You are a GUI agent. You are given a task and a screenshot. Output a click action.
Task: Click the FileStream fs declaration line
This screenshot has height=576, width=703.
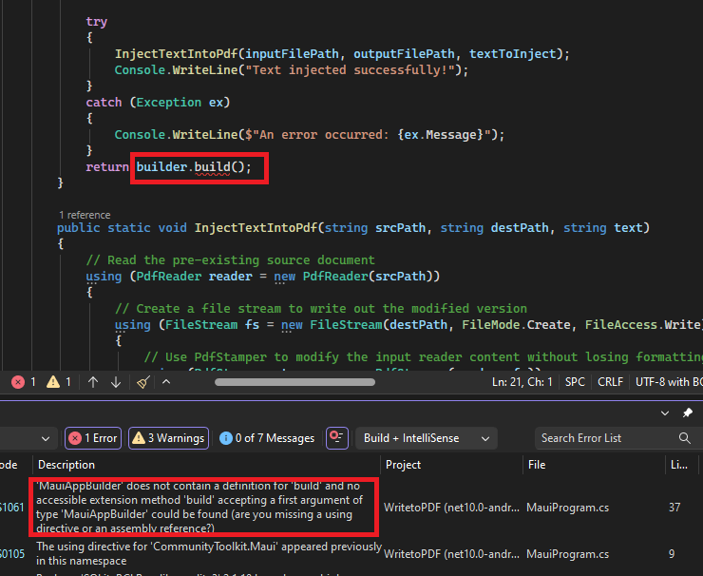pos(408,324)
